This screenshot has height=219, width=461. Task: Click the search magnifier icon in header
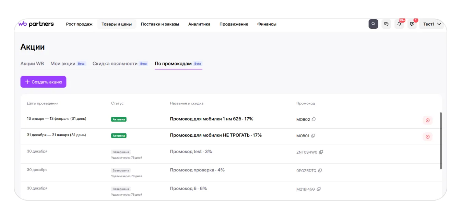pyautogui.click(x=373, y=24)
